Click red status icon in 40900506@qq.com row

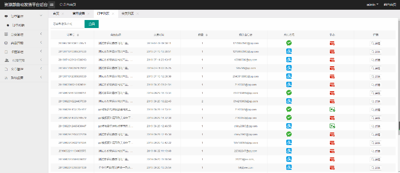pyautogui.click(x=332, y=60)
